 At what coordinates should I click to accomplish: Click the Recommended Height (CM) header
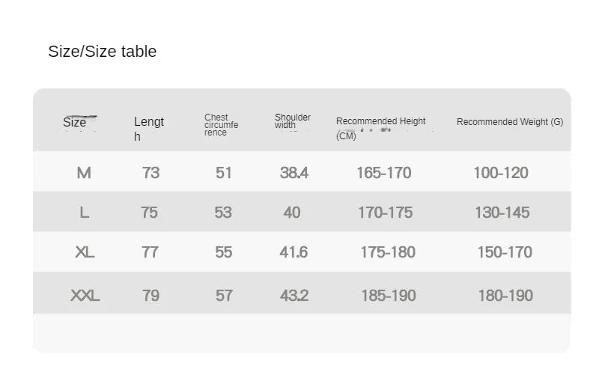[x=380, y=127]
